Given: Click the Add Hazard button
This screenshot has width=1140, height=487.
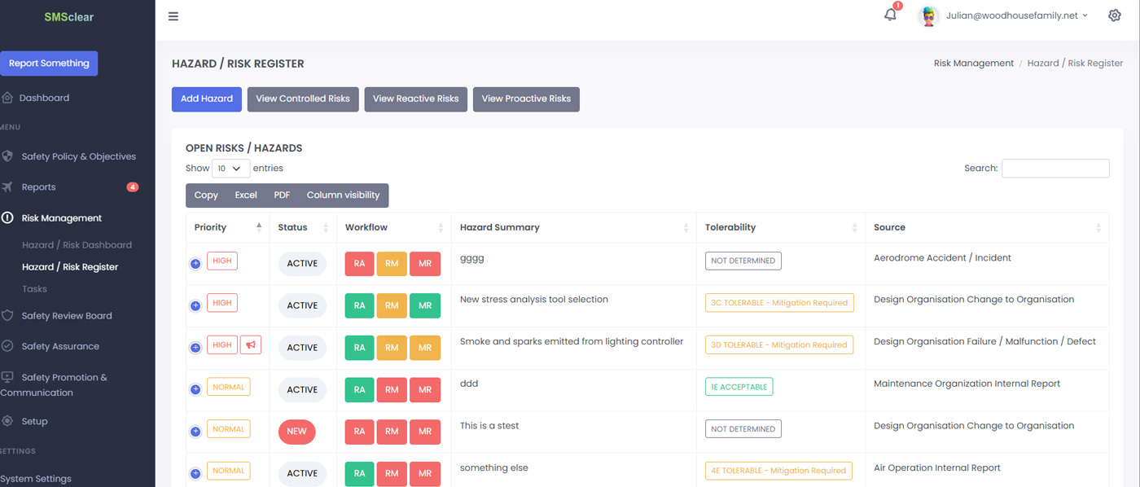Looking at the screenshot, I should pyautogui.click(x=207, y=99).
